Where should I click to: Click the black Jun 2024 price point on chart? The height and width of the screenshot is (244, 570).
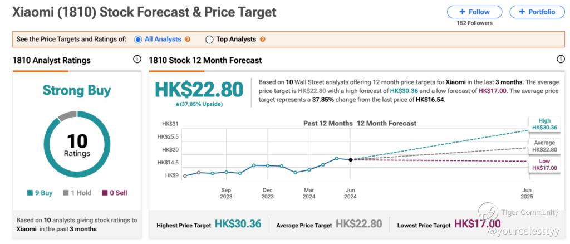[x=351, y=160]
